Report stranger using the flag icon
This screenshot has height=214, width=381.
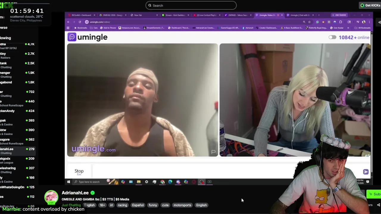tap(213, 152)
